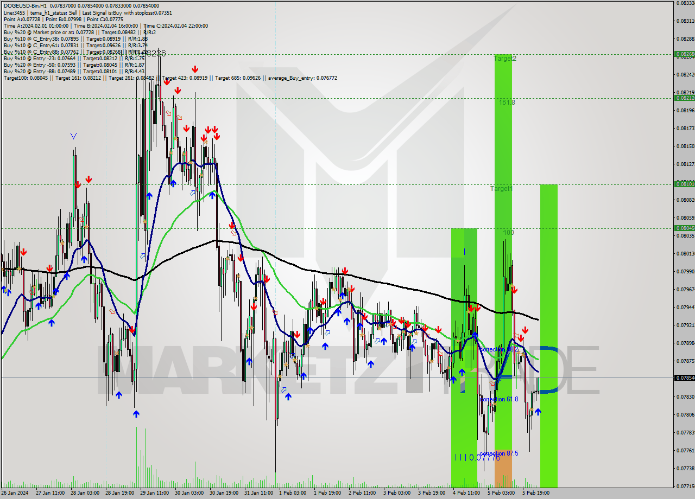Click the 'Buy %10 @ C_Entry61: 0.07831' row
This screenshot has width=695, height=499.
click(x=75, y=46)
